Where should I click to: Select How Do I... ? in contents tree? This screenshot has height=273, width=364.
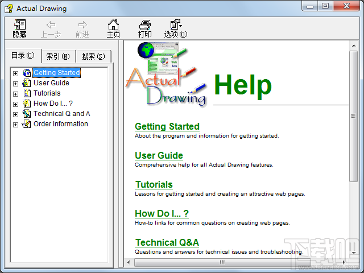53,104
